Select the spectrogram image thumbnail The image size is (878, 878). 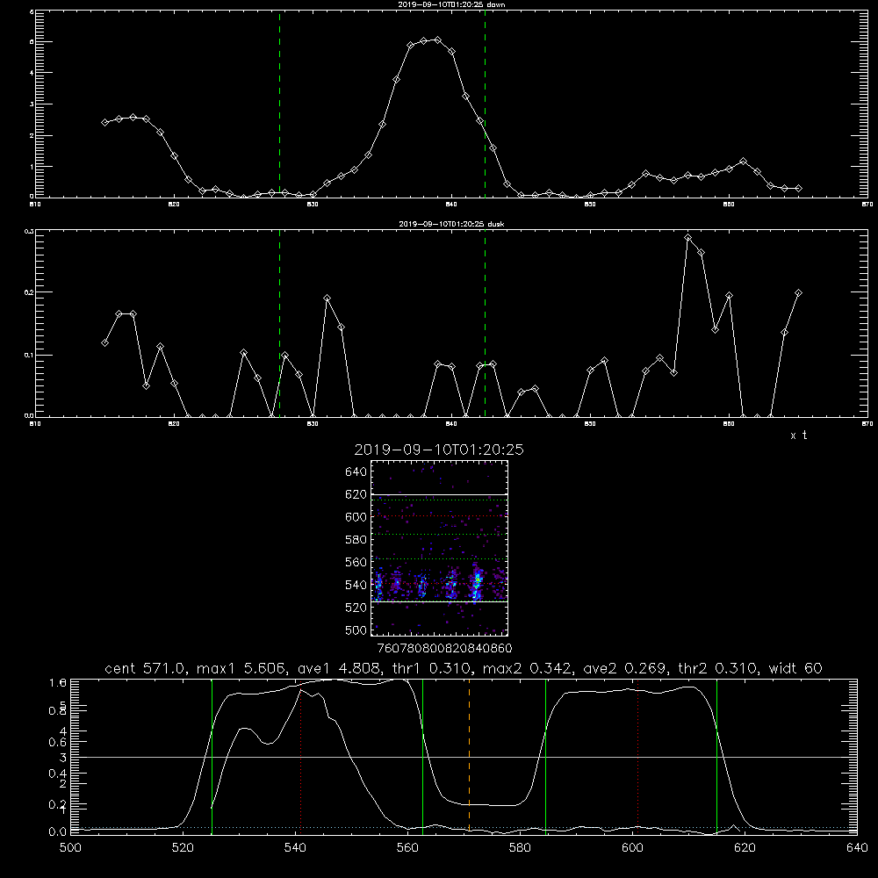439,548
